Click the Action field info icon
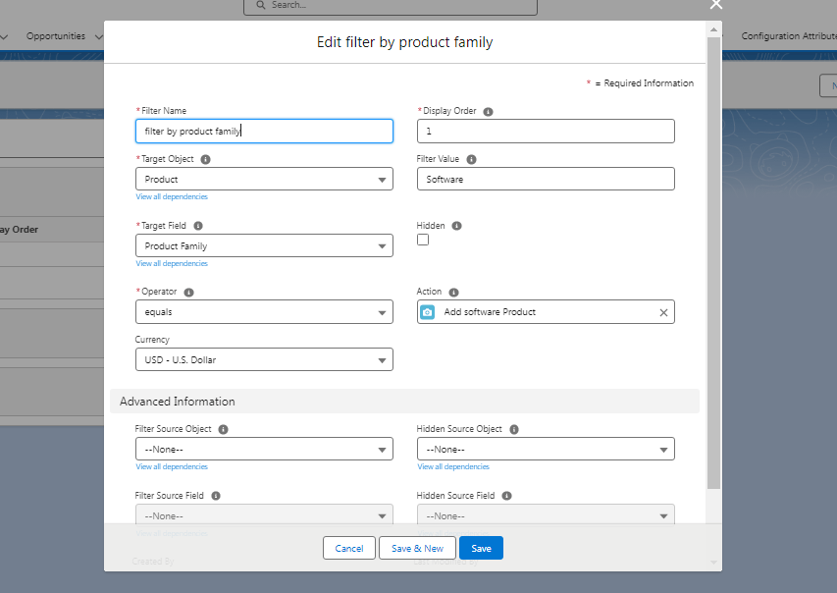Screen dimensions: 837x593 tap(454, 293)
